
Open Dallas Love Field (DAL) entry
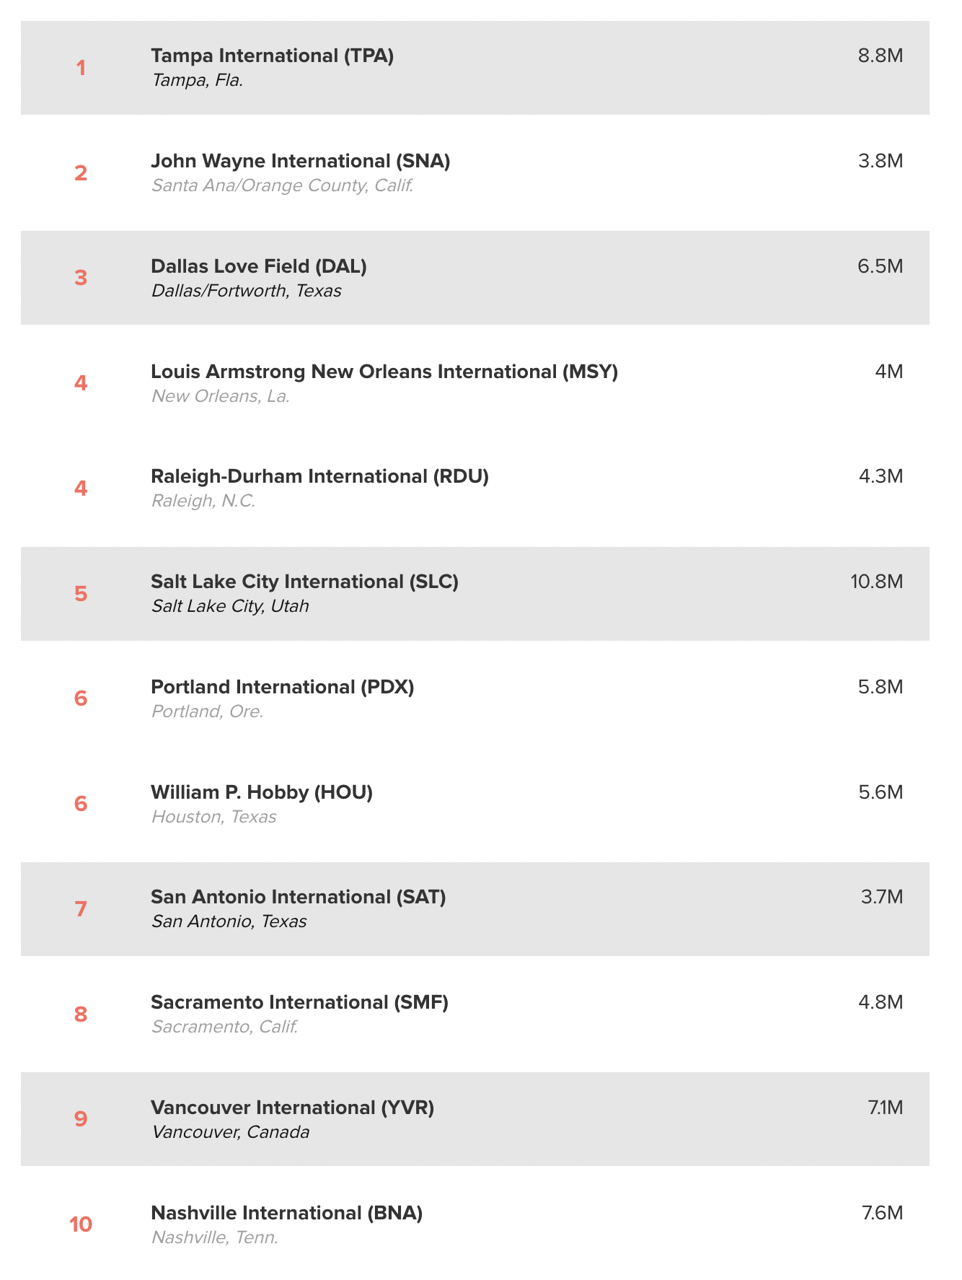258,266
